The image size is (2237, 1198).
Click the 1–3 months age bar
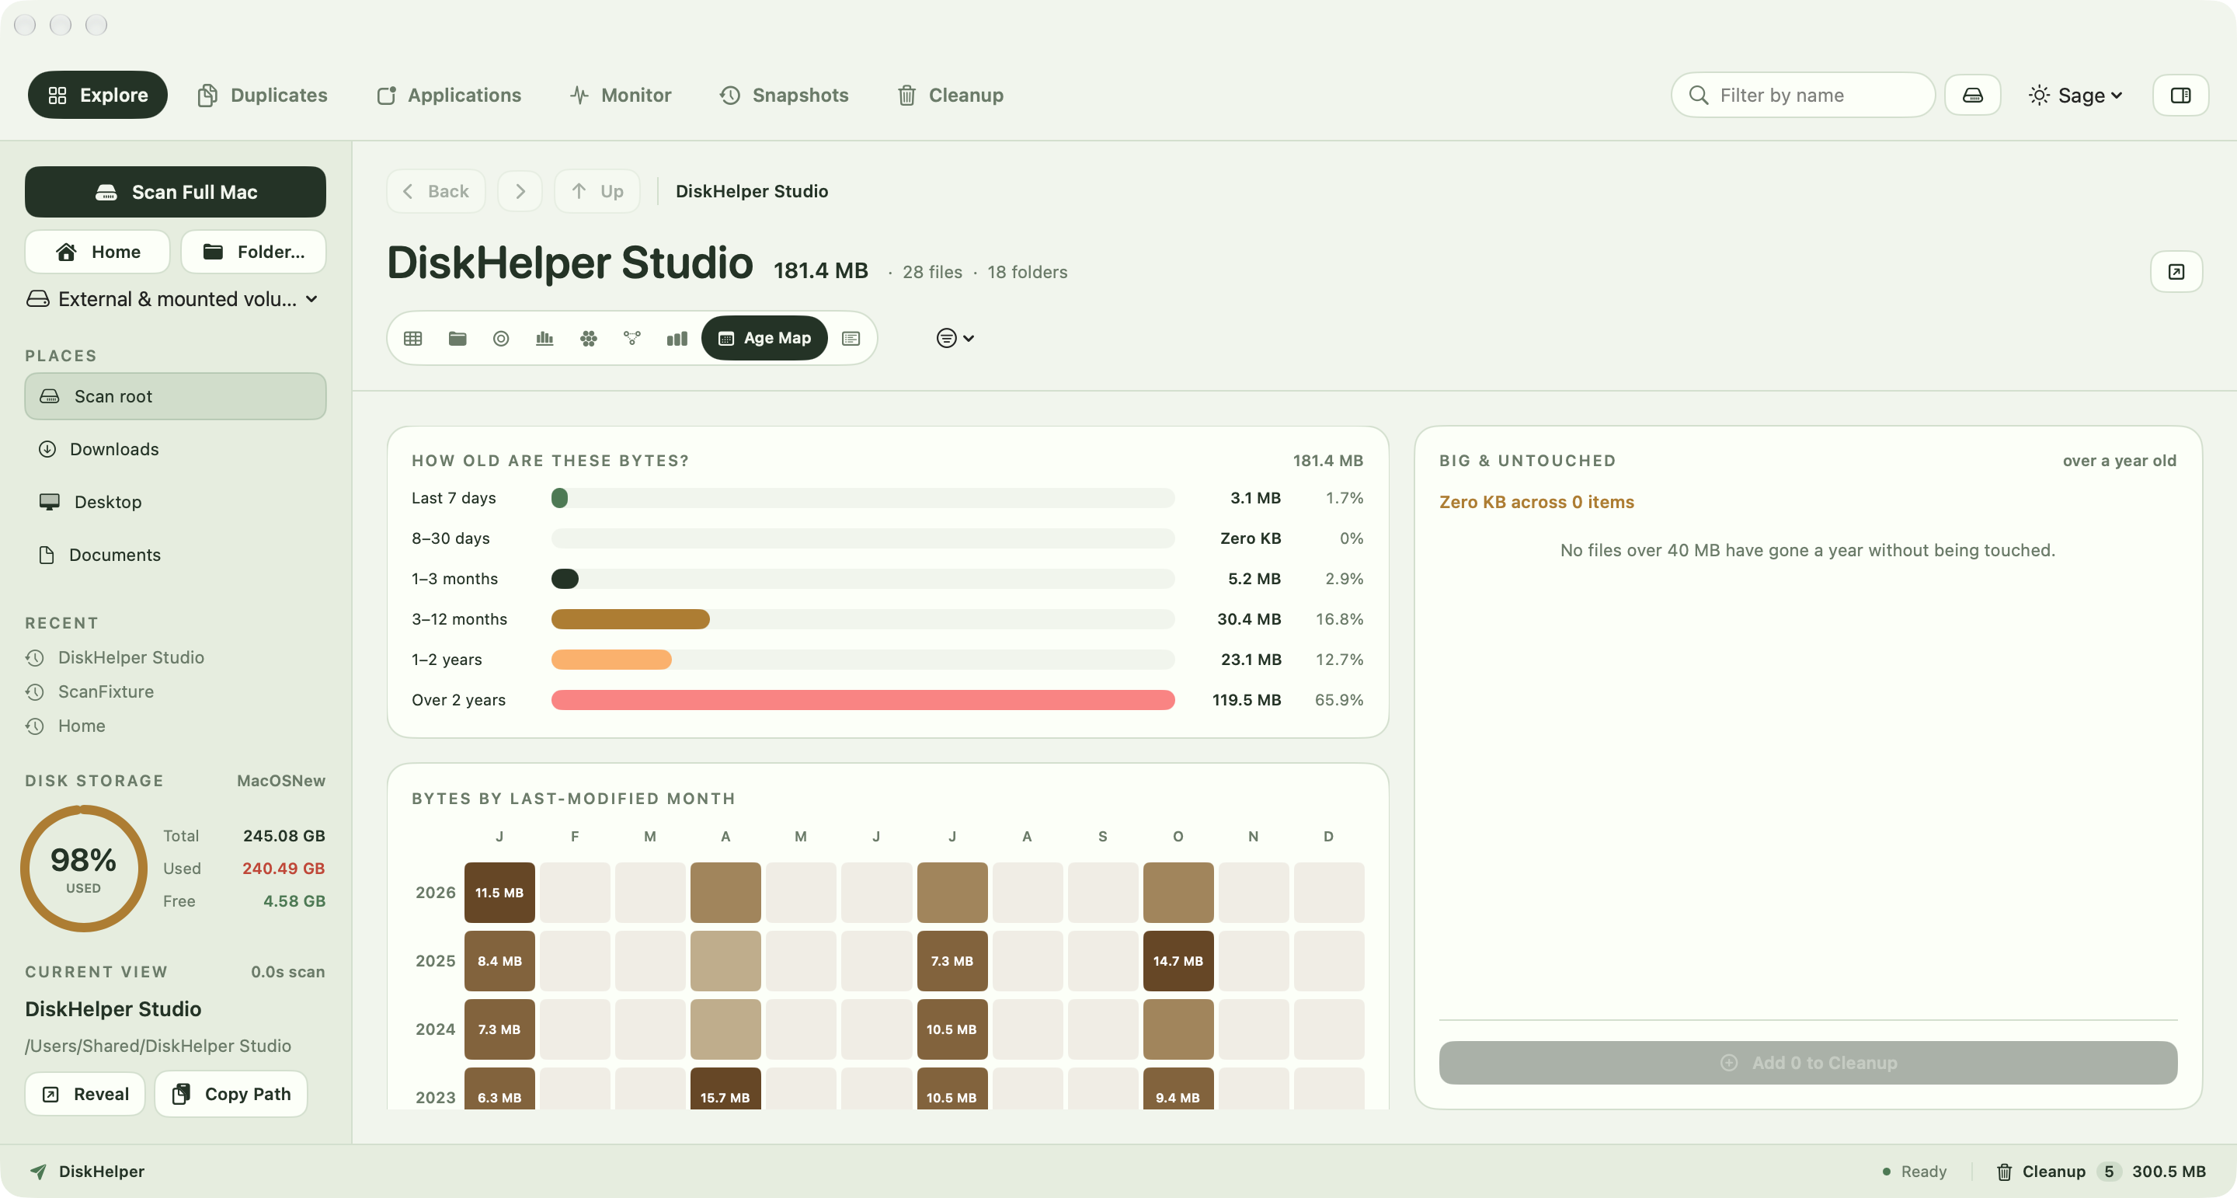(x=565, y=579)
